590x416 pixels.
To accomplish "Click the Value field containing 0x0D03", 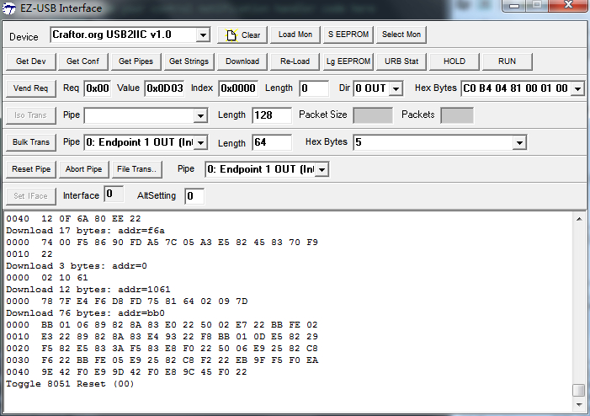I will [165, 88].
